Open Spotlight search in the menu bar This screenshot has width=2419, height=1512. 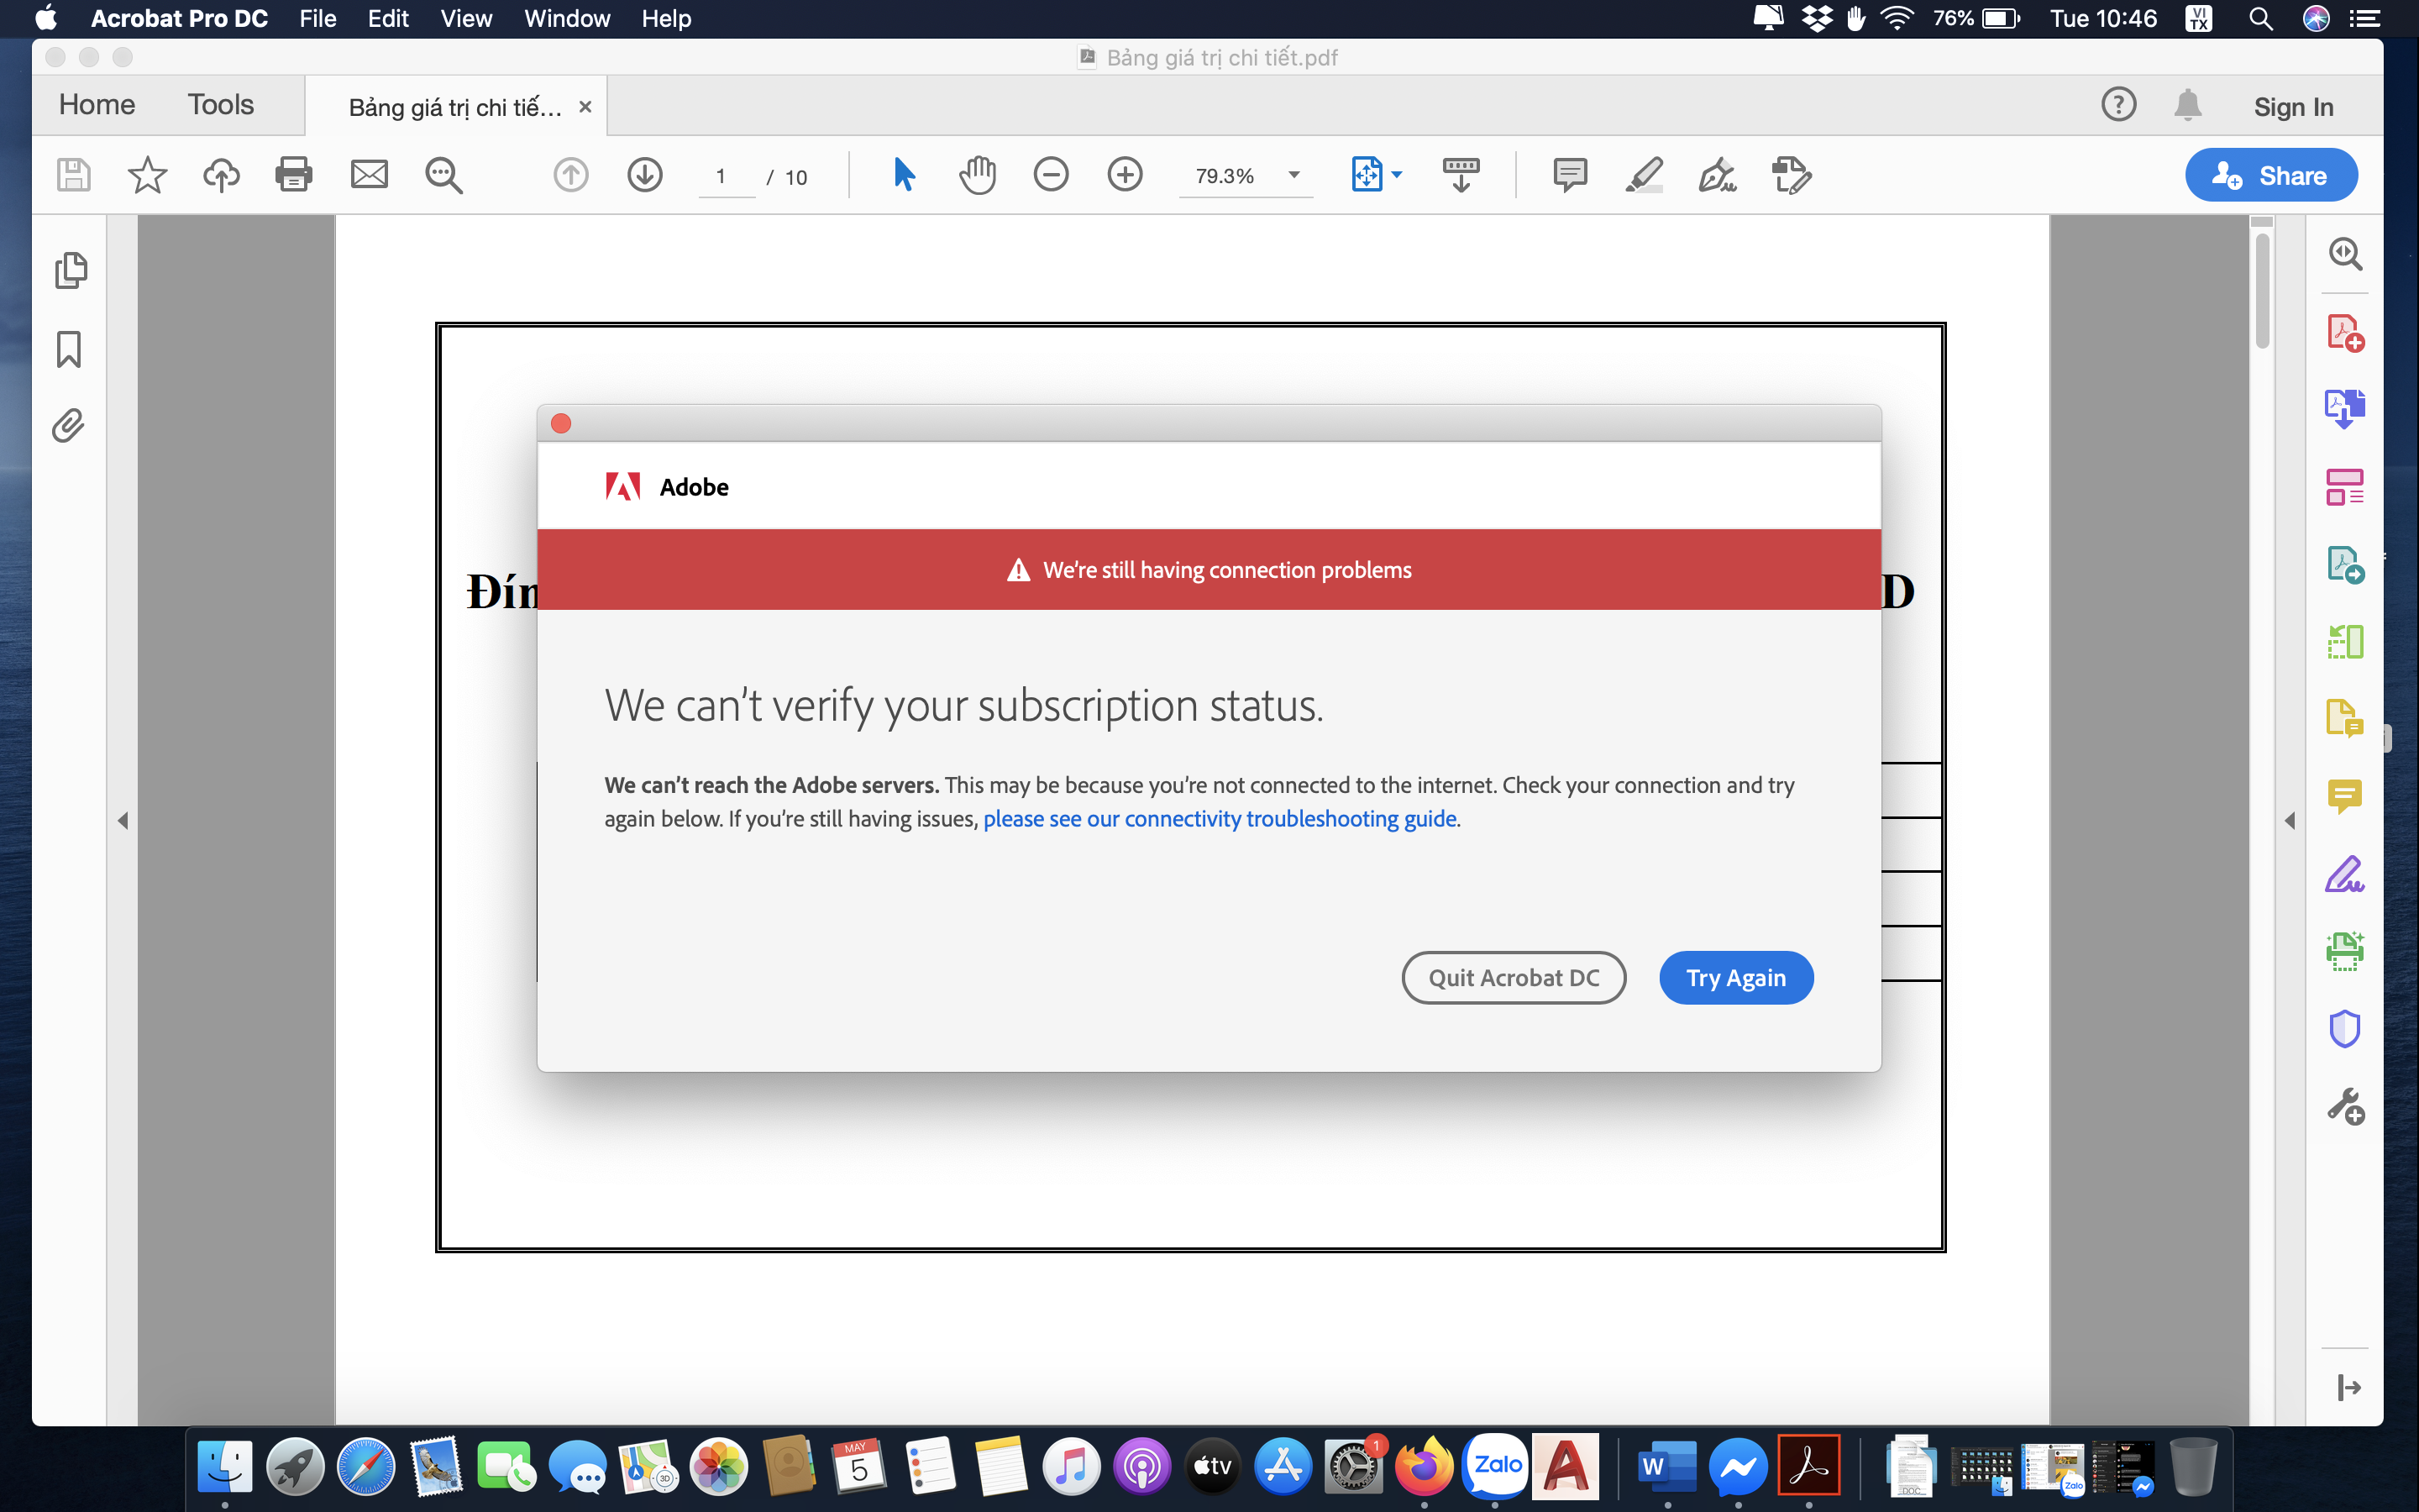pyautogui.click(x=2260, y=18)
